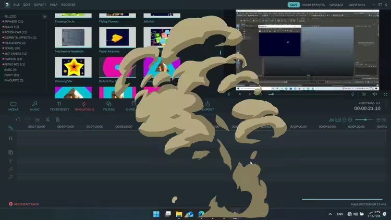Adjust the timeline zoom slider

[x=365, y=119]
